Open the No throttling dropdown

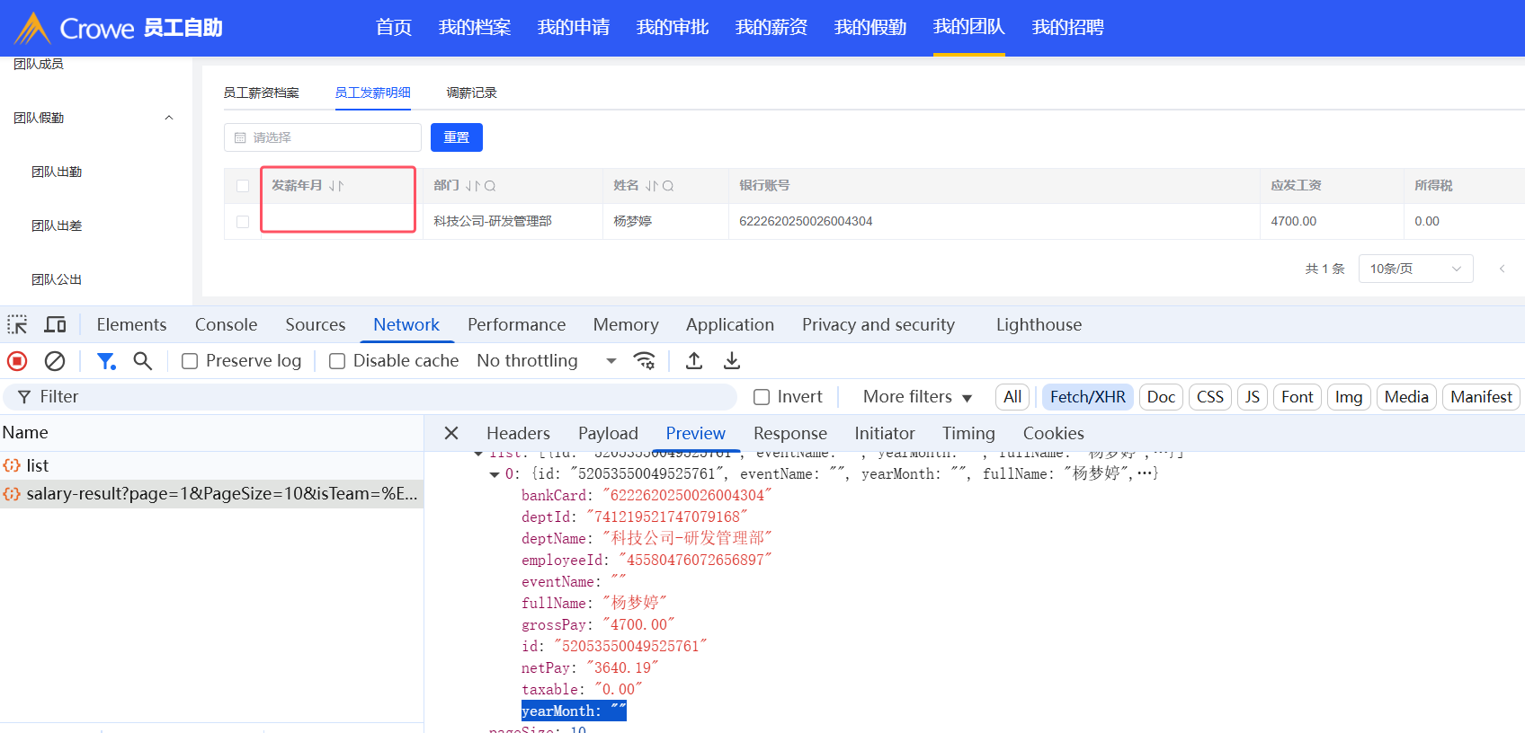546,361
